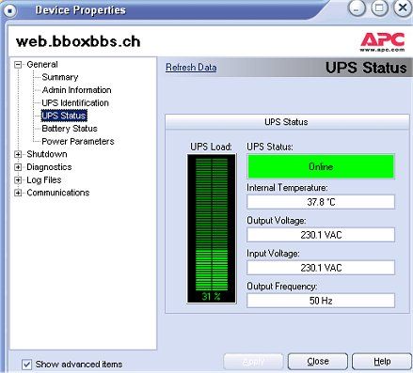The image size is (413, 373).
Task: Collapse the General tree node
Action: (18, 65)
